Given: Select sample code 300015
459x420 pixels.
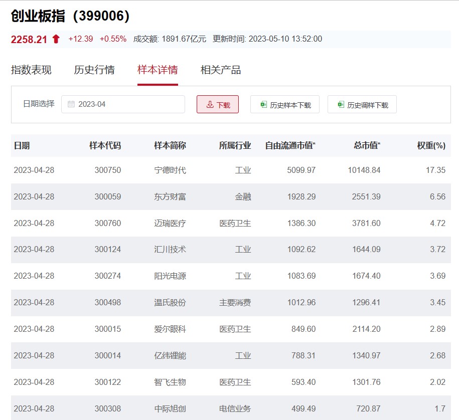Looking at the screenshot, I should (x=108, y=329).
